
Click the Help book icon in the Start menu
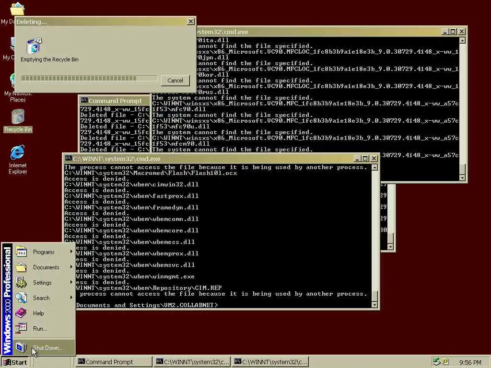(21, 313)
